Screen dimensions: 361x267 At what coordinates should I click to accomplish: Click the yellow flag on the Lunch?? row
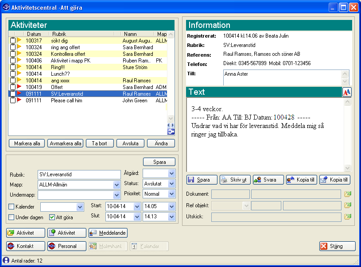click(19, 74)
